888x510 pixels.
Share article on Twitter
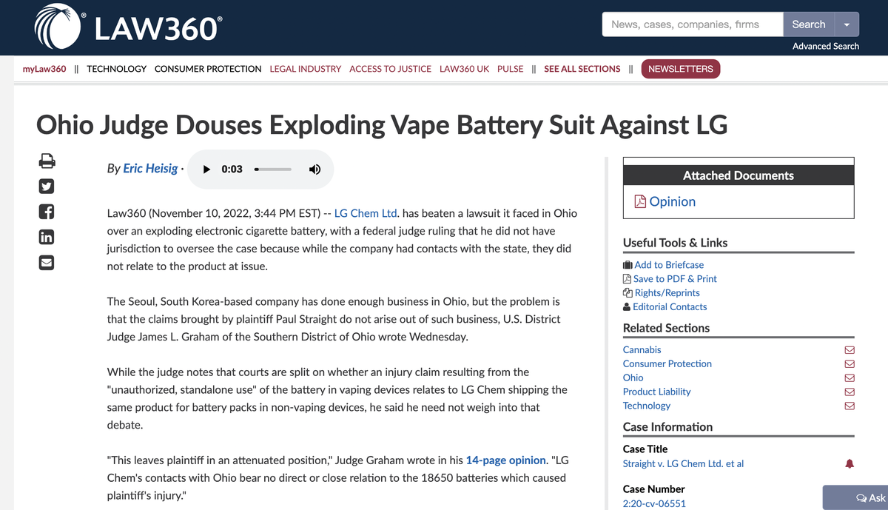pyautogui.click(x=47, y=186)
